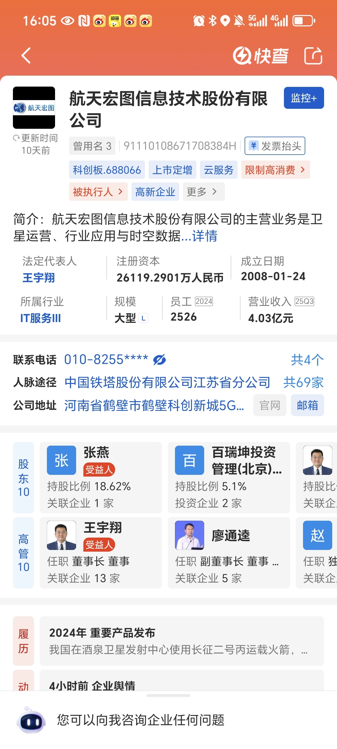Open 共4个 phone numbers
Viewport: 337px width, 749px height.
(307, 360)
